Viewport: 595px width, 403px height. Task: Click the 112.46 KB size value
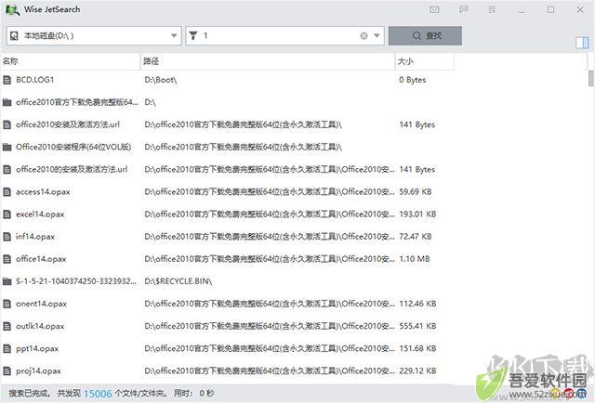(417, 304)
